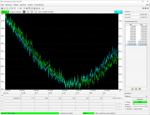Click the yellow add-range button below the frequency list
This screenshot has height=115, width=150.
pos(132,89)
